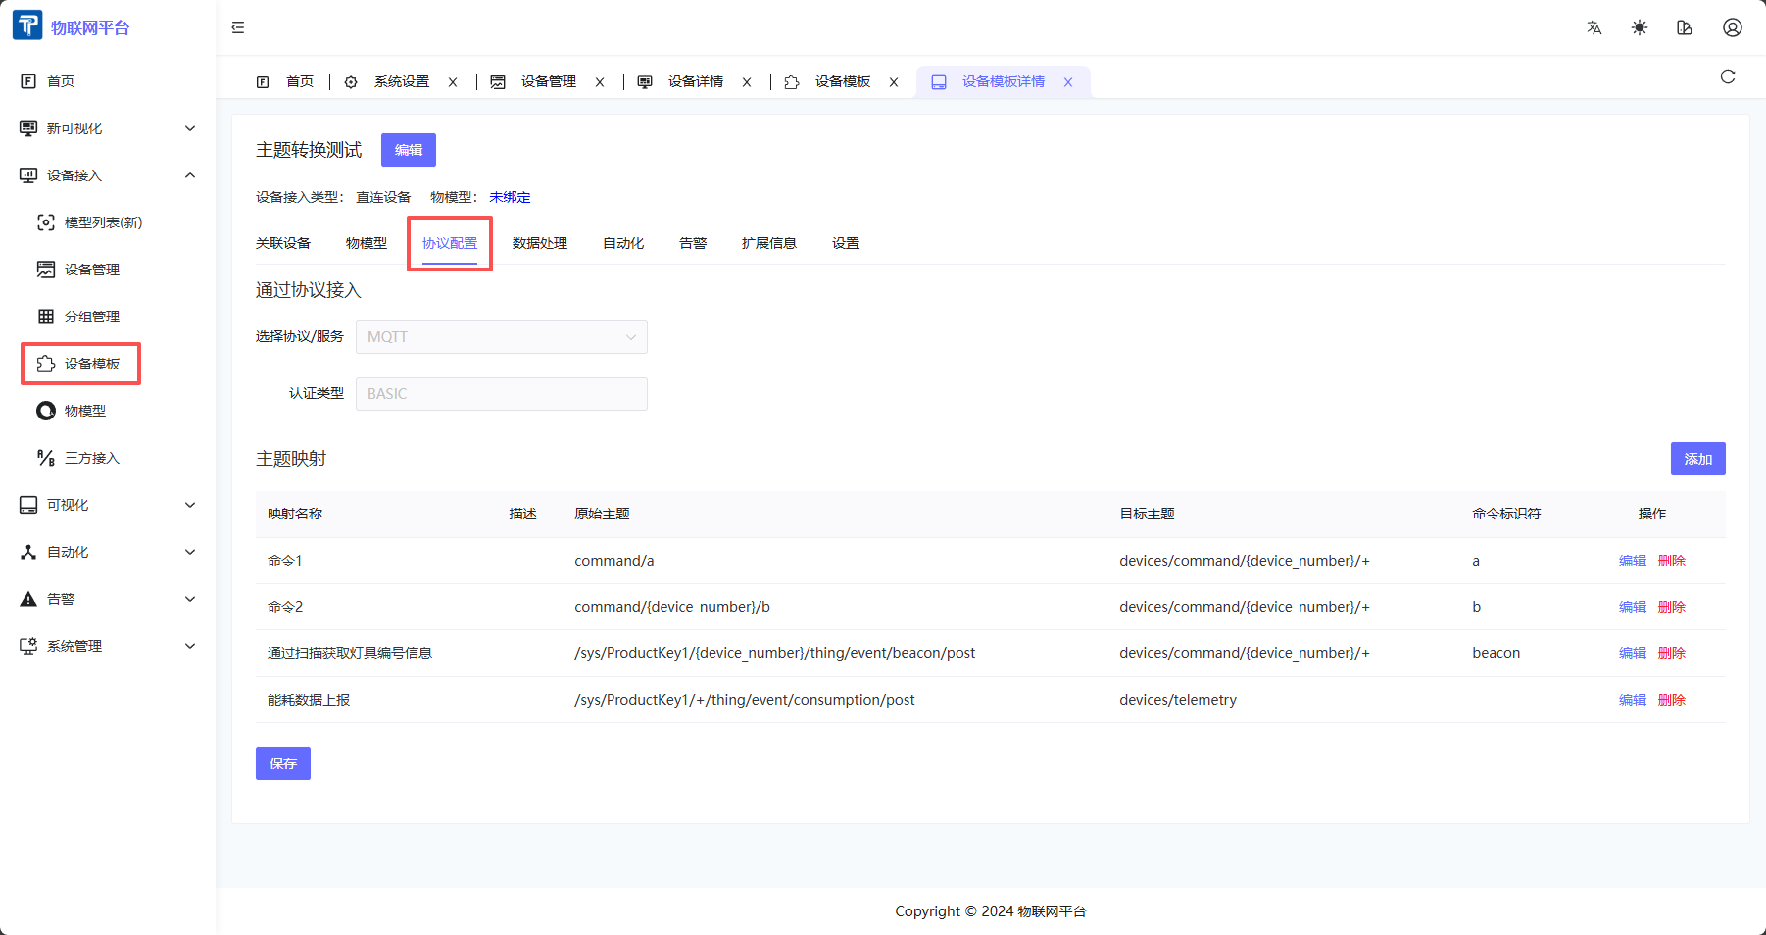Select the 模型列表(新) sidebar icon
This screenshot has height=935, width=1766.
coord(46,222)
